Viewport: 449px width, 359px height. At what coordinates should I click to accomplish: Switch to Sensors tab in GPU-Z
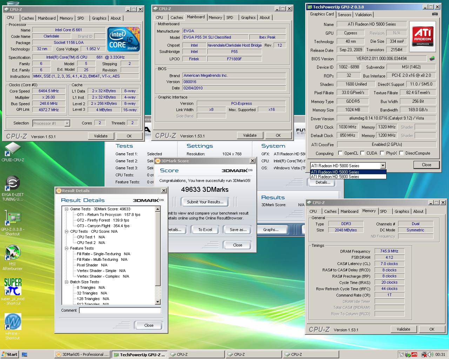pos(344,14)
